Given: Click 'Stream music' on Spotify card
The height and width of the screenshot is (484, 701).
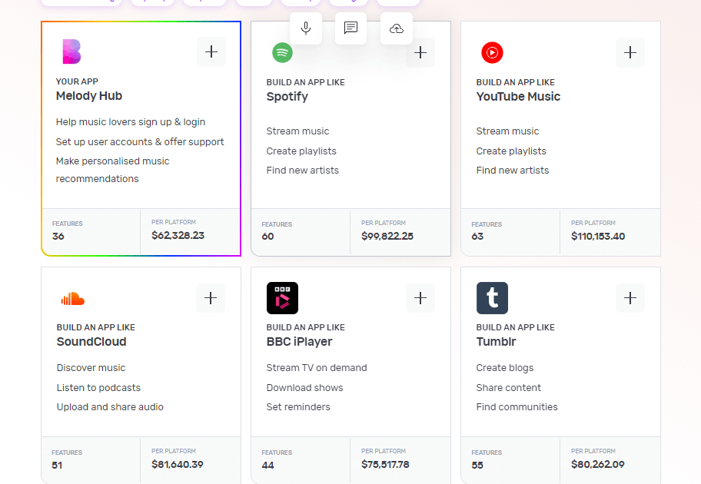Looking at the screenshot, I should (297, 131).
